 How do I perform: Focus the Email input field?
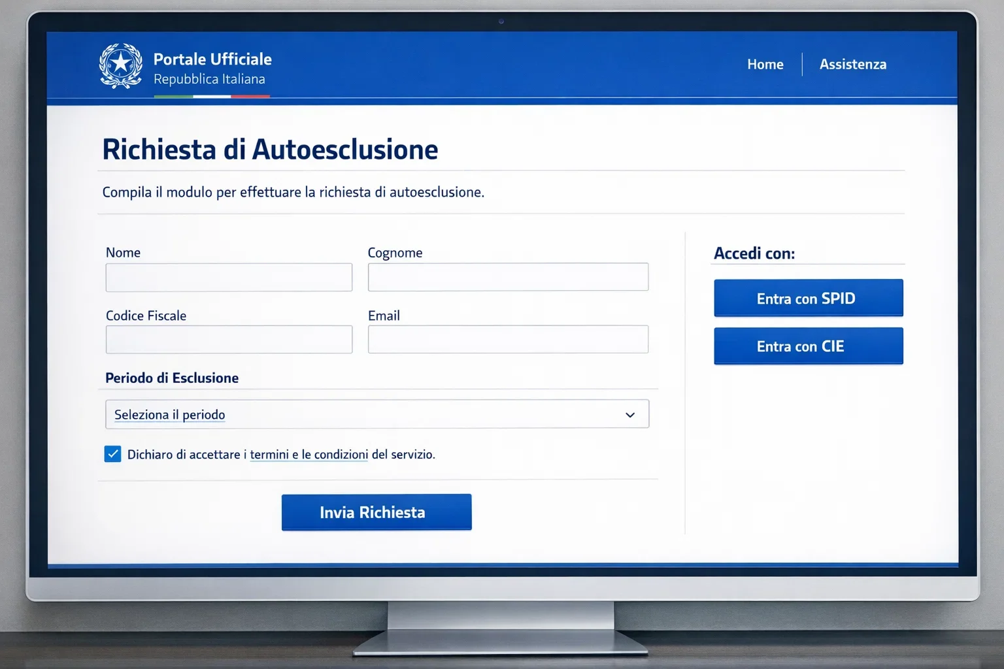pyautogui.click(x=508, y=339)
